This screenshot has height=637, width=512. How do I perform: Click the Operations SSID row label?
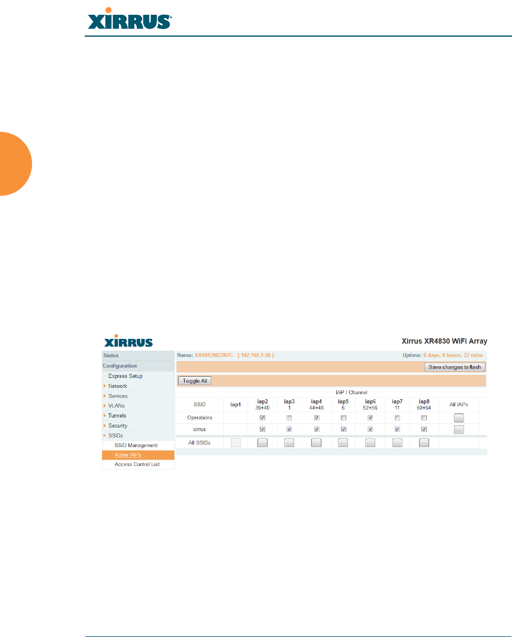tap(199, 418)
